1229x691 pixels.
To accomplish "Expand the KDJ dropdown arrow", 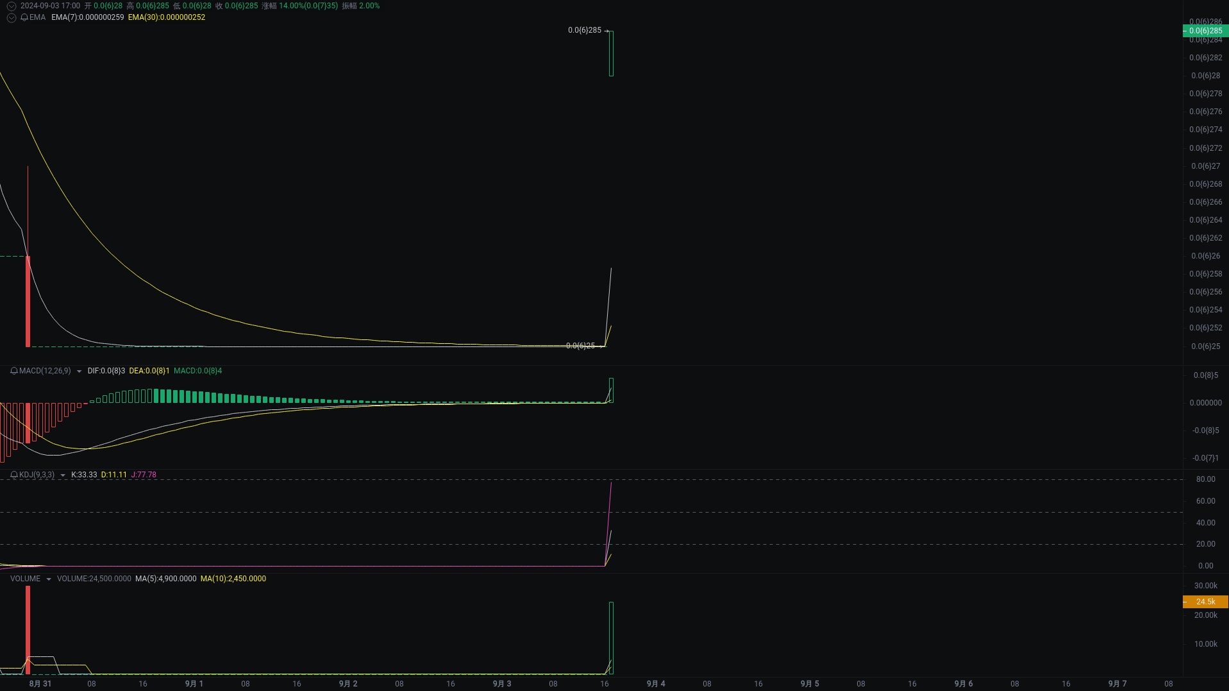I will (62, 475).
